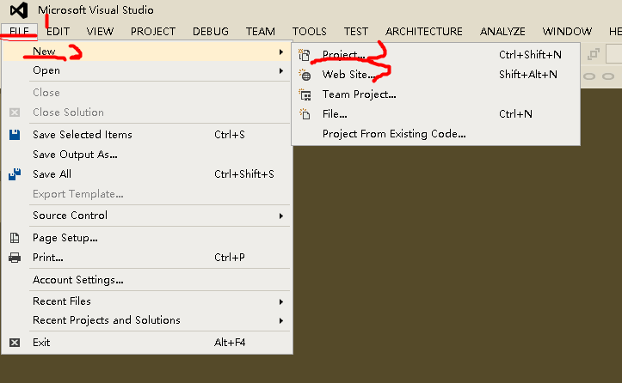Screen dimensions: 622x383
Task: Click the Microsoft Visual Studio title text
Action: pyautogui.click(x=95, y=10)
